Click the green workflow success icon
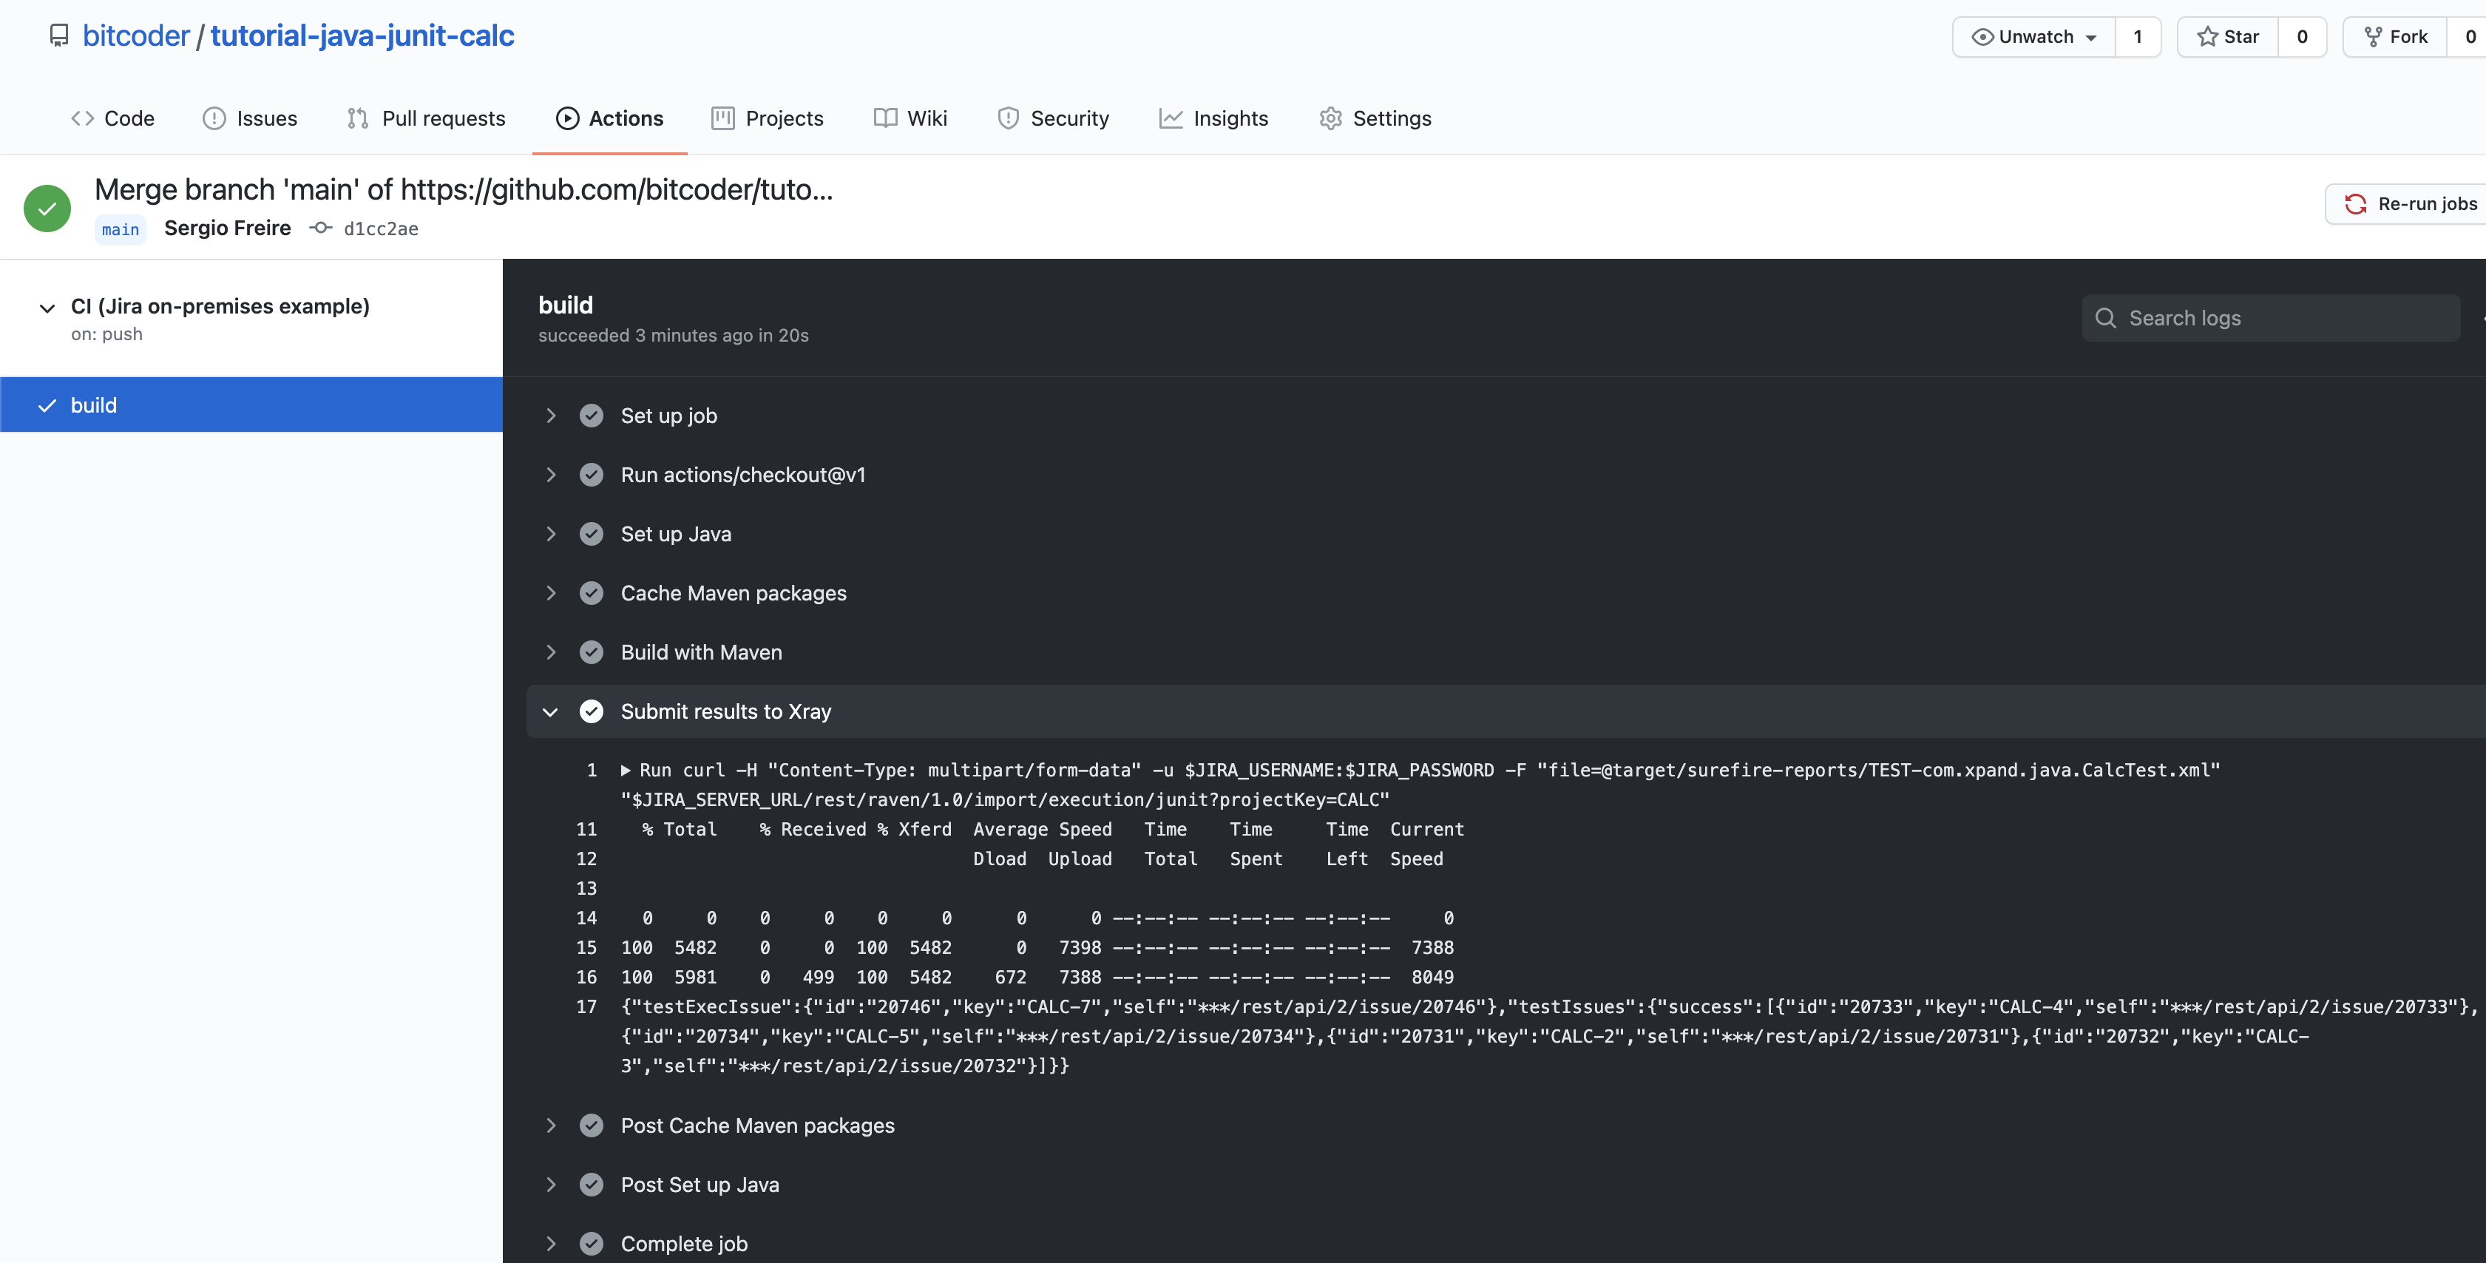The image size is (2486, 1263). (x=47, y=208)
